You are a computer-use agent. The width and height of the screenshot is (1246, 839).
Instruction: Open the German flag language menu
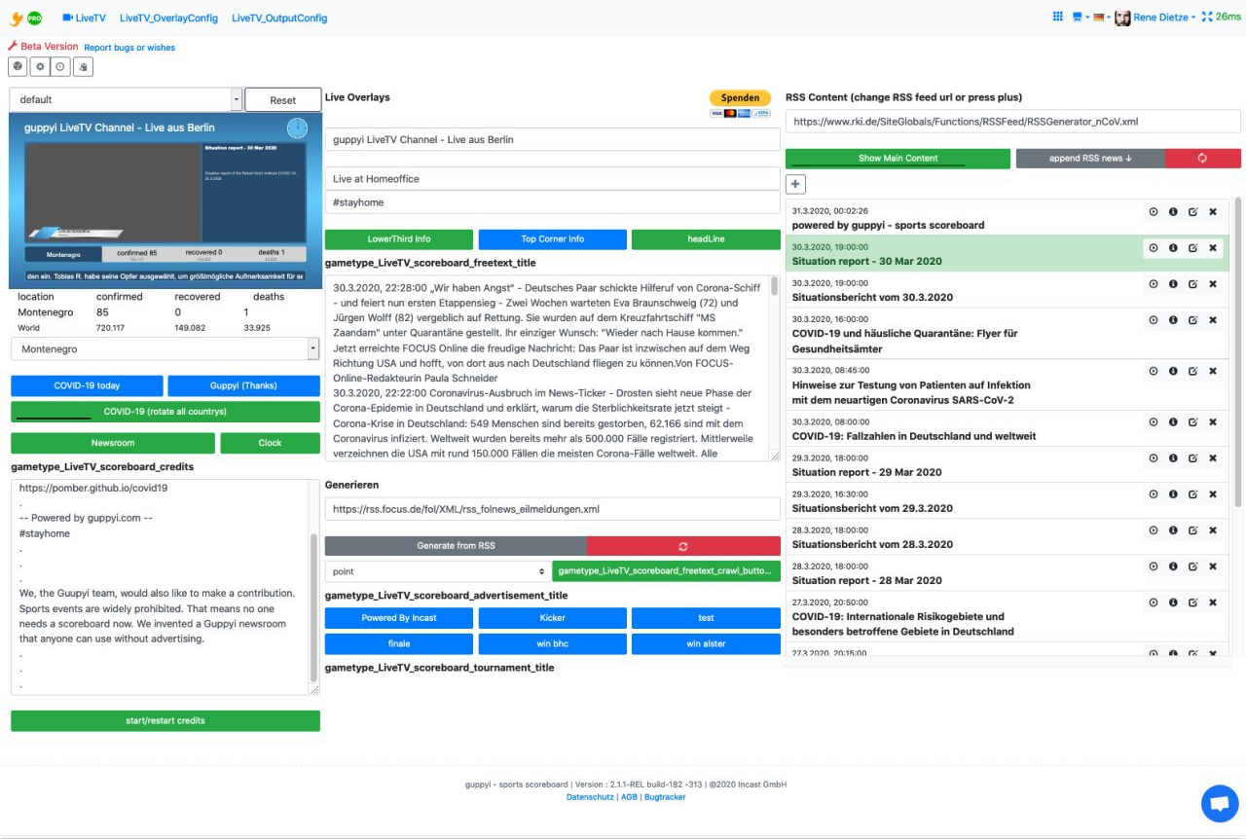1102,17
